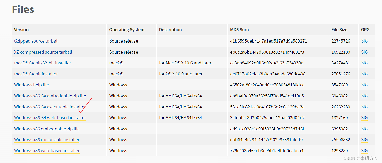The height and width of the screenshot is (163, 382).
Task: Click SIG for the Windows help file
Action: [364, 85]
